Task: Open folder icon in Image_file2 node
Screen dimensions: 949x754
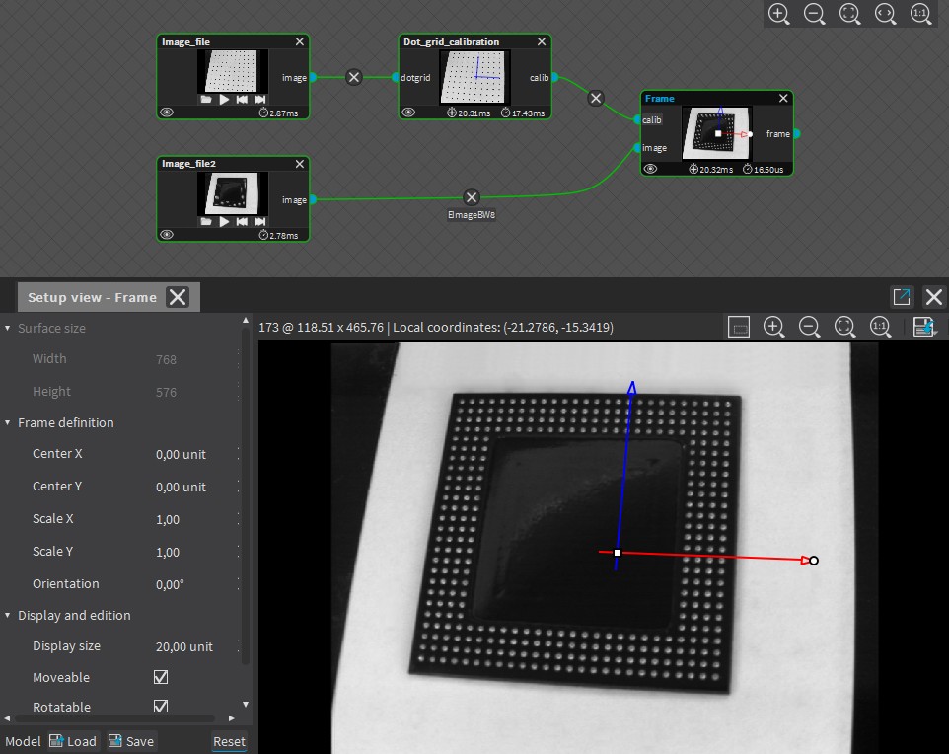Action: click(x=206, y=222)
